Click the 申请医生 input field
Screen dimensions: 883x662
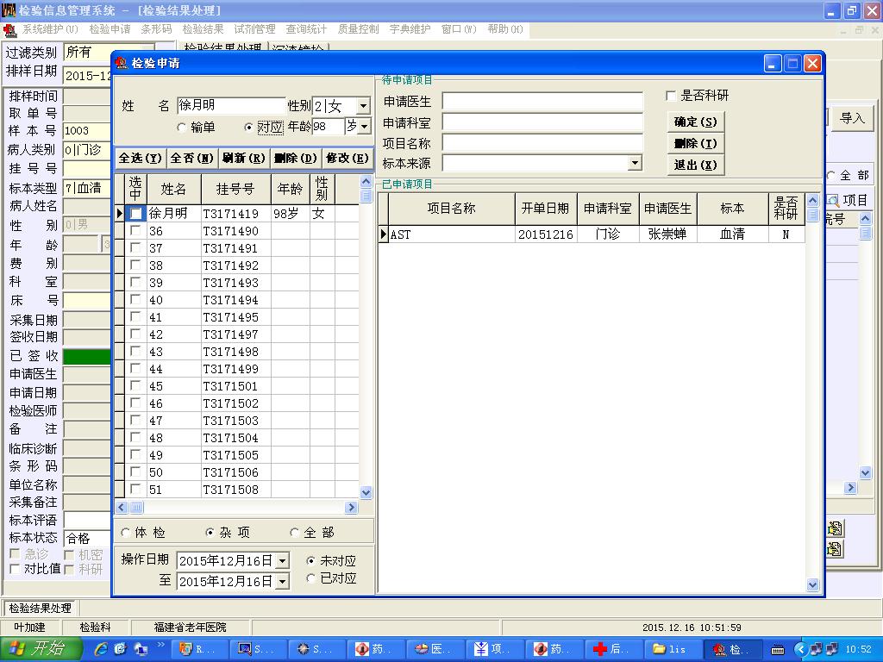tap(542, 102)
